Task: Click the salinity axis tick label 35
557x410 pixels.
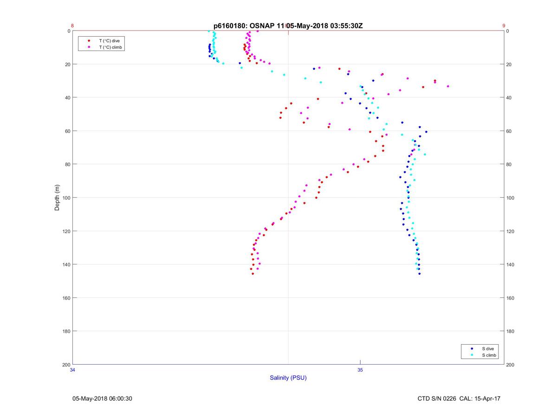Action: click(x=360, y=370)
